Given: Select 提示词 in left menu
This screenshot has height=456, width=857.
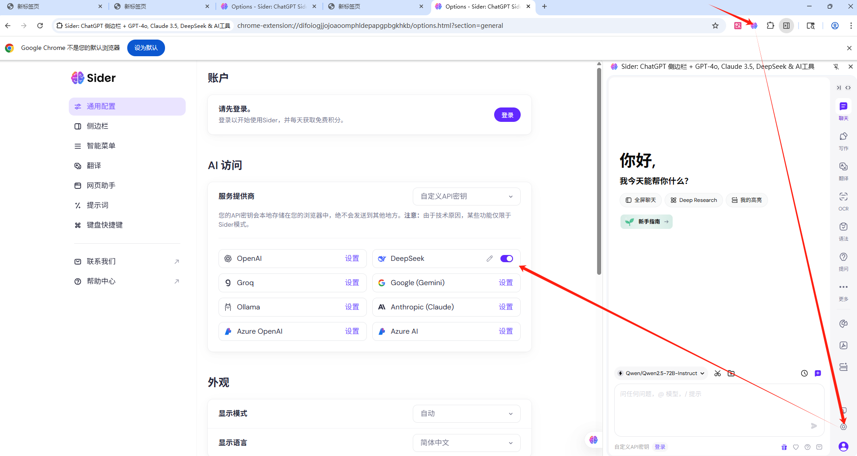Looking at the screenshot, I should 127,206.
